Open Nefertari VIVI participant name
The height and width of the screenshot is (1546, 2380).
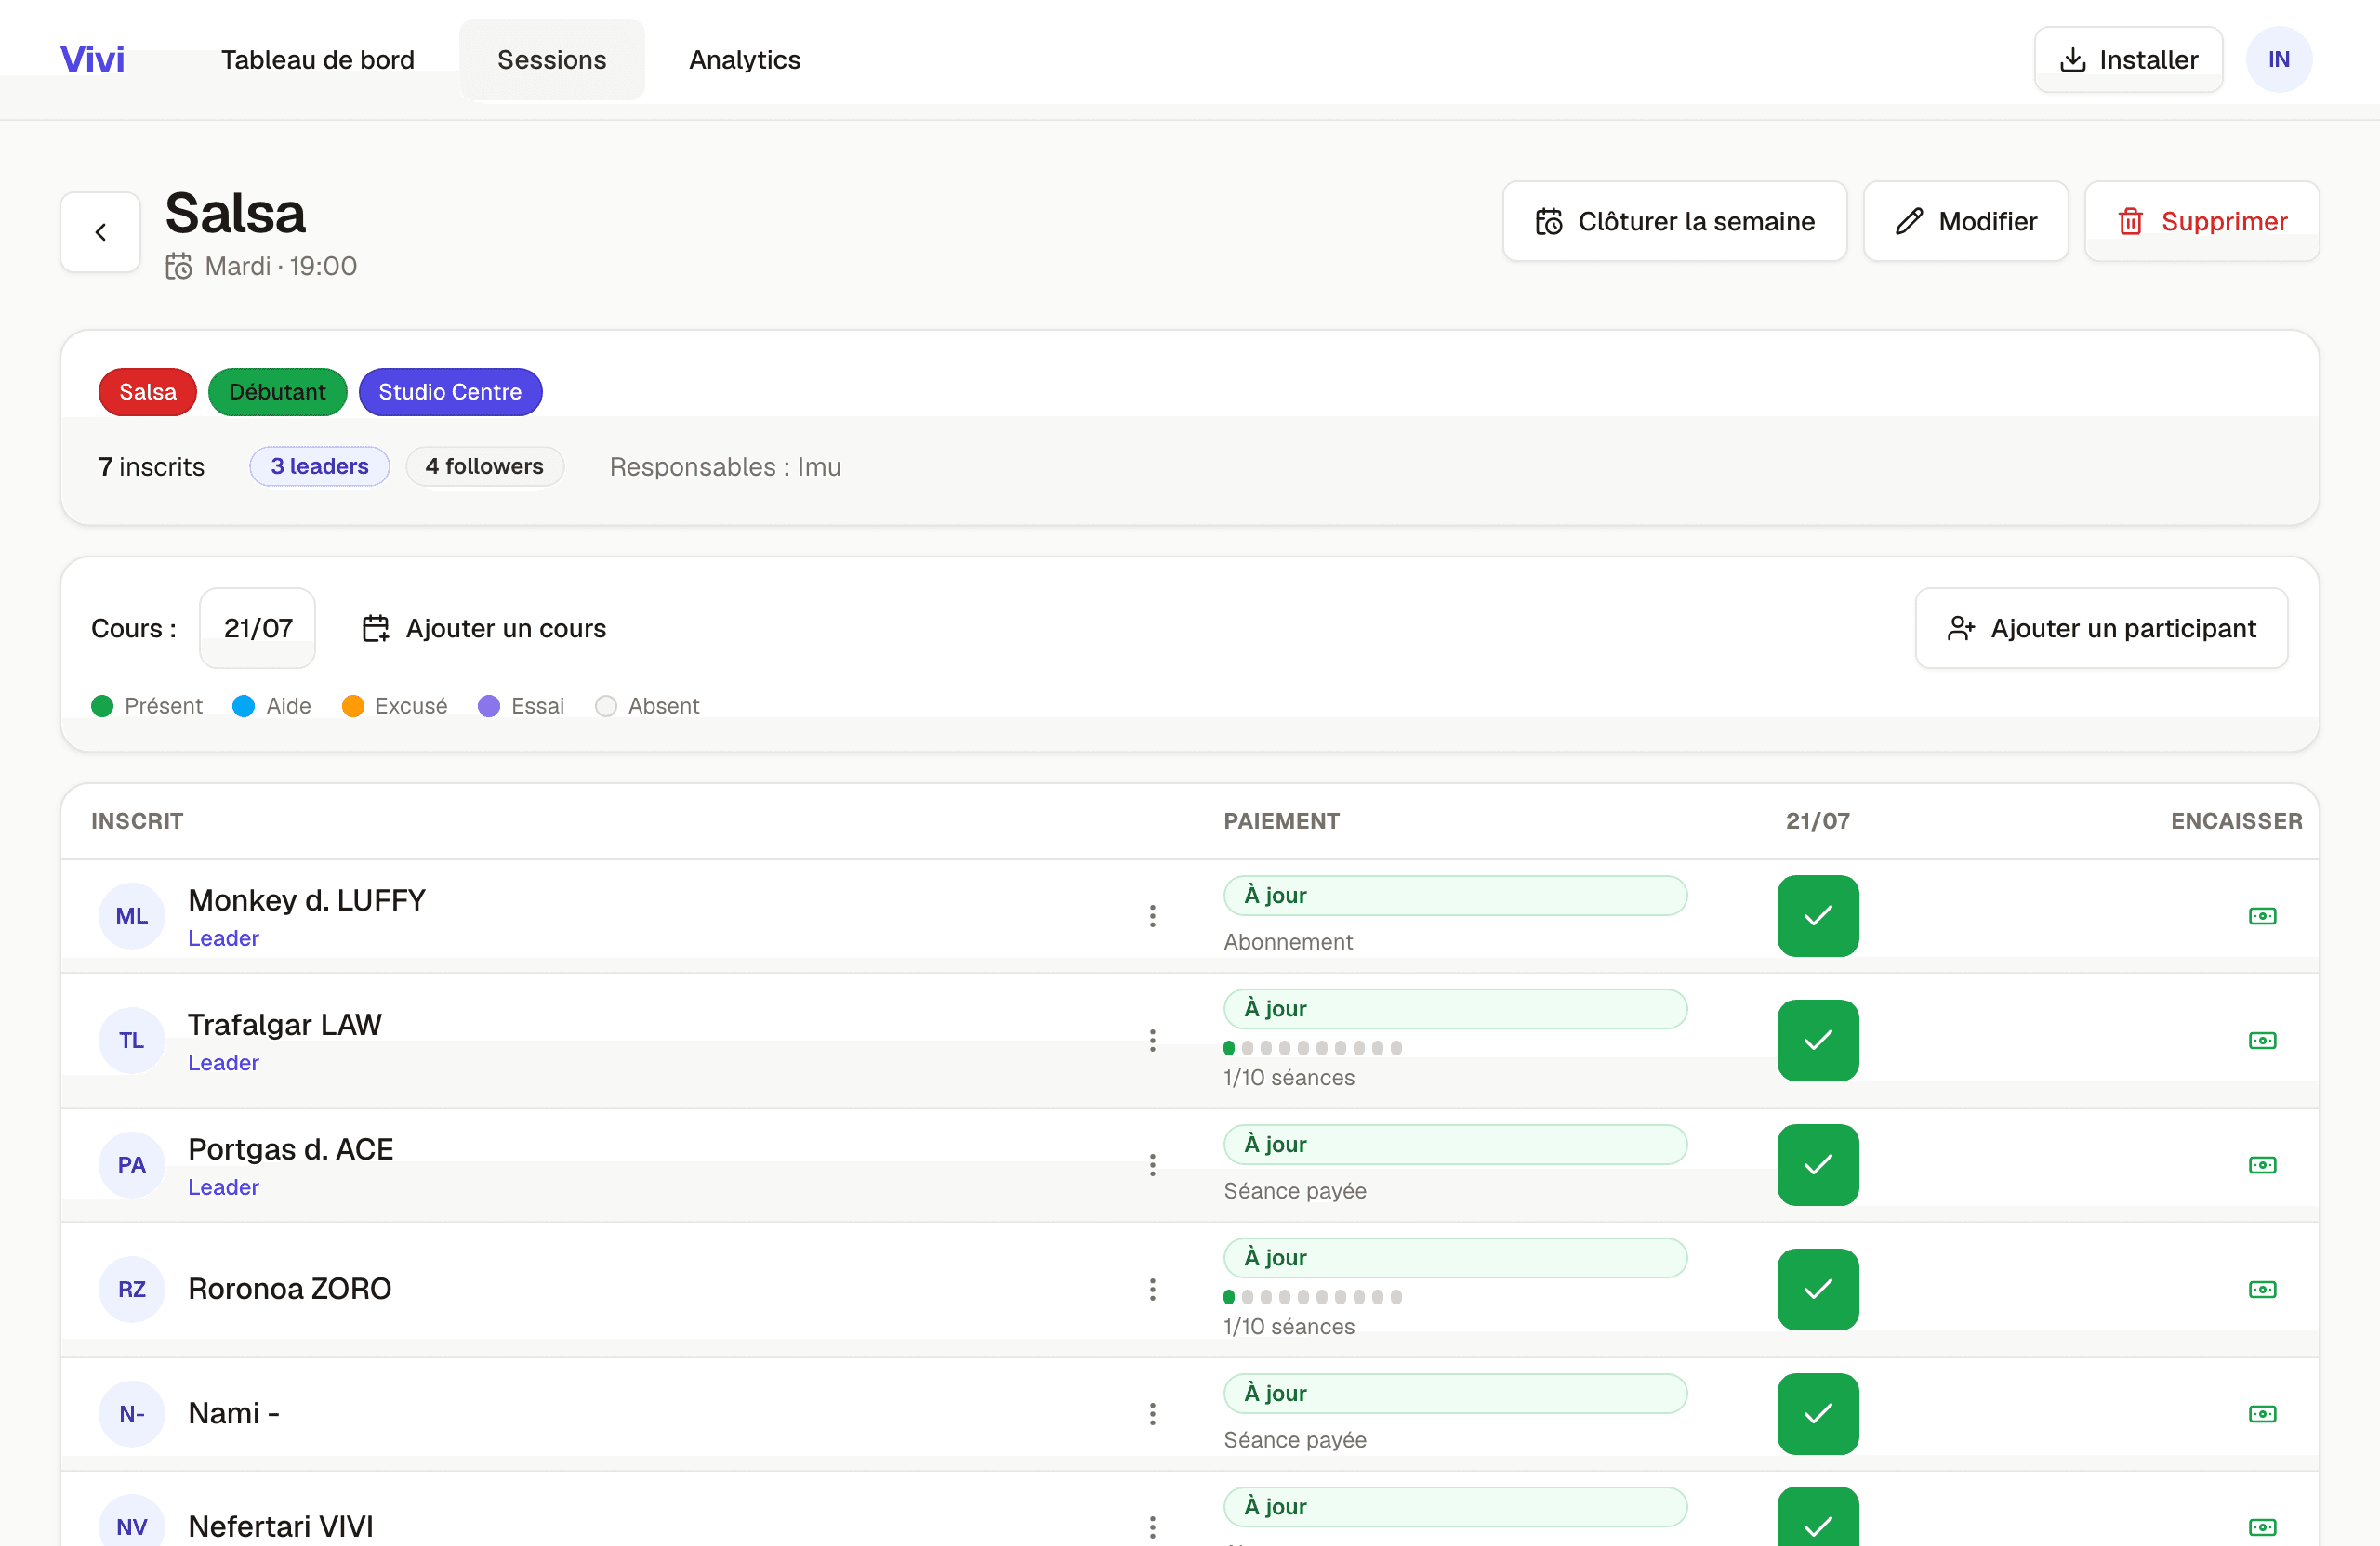280,1527
